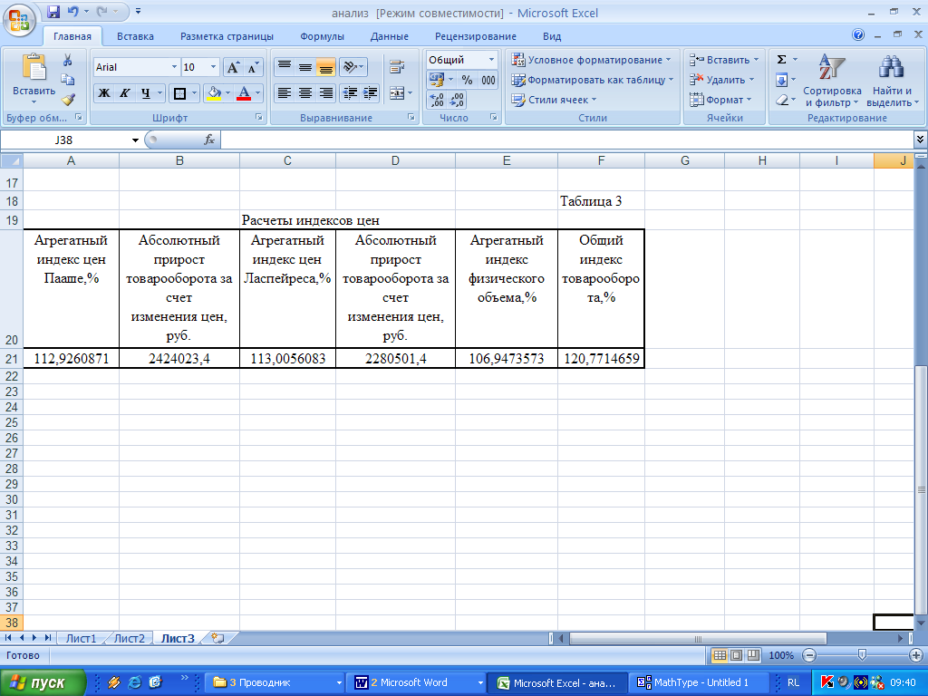This screenshot has width=928, height=696.
Task: Open the font name Arial dropdown
Action: 174,68
